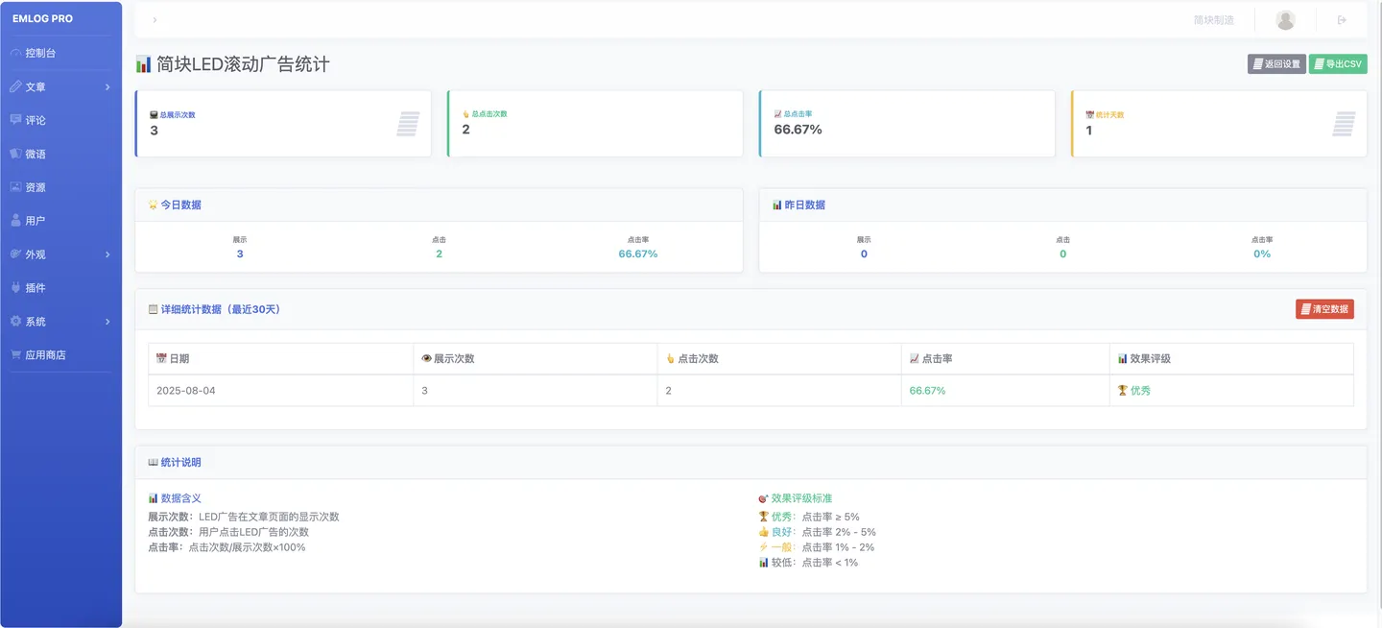The image size is (1382, 628).
Task: Click the 用户 user icon in sidebar
Action: 15,221
